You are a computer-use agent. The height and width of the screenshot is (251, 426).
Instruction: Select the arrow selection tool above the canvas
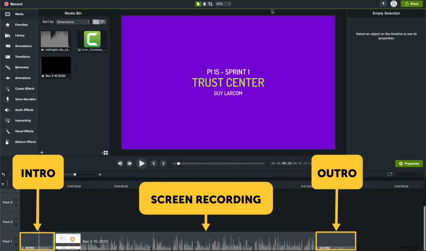(x=198, y=3)
